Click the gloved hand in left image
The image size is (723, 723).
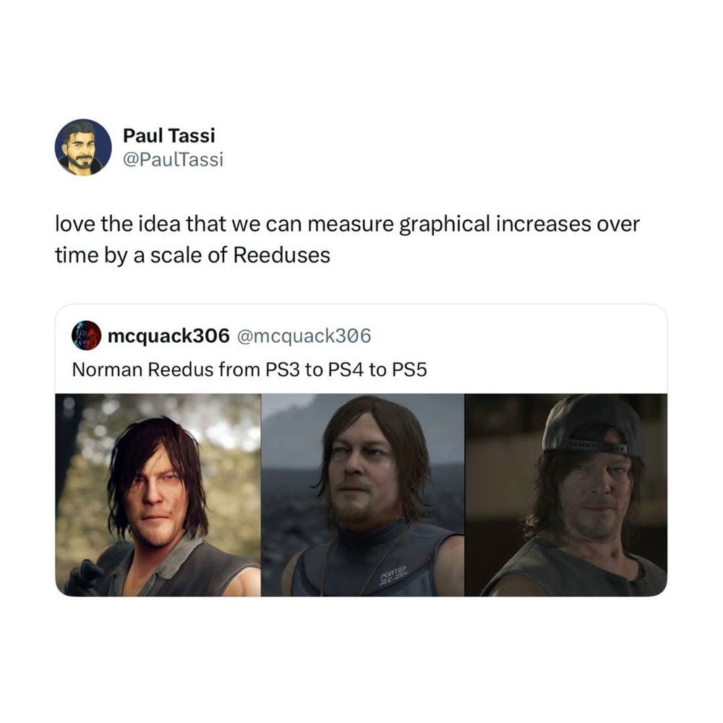point(85,576)
